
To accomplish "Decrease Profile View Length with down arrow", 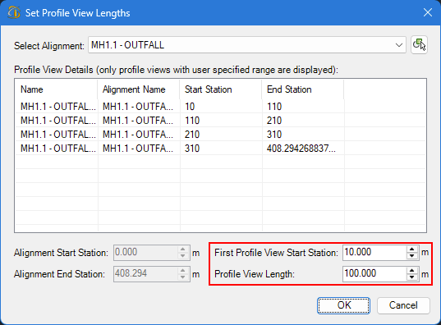I will pyautogui.click(x=412, y=277).
